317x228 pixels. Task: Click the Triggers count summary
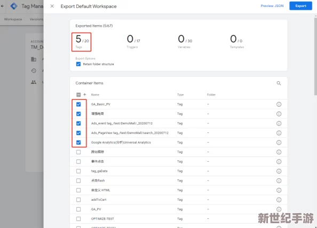point(133,42)
